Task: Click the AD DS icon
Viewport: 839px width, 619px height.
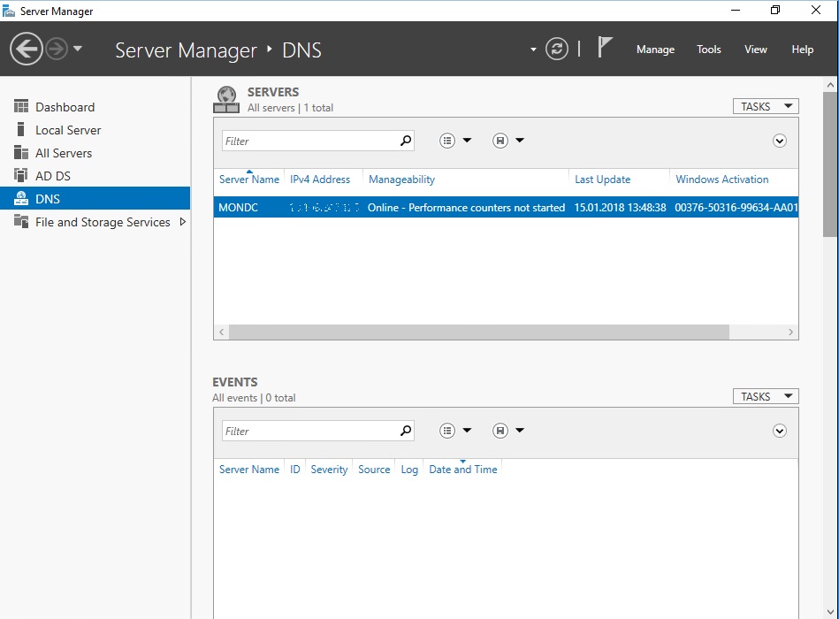Action: click(21, 175)
